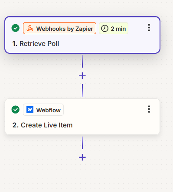Screen dimensions: 173x192
Task: Add a step between Retrieve Poll and Webflow
Action: (82, 76)
